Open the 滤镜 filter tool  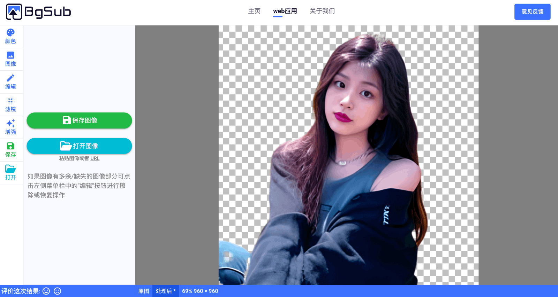pyautogui.click(x=10, y=104)
